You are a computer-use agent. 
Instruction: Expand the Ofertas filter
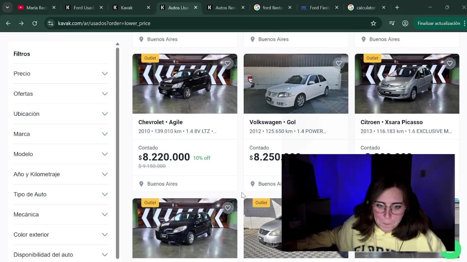pyautogui.click(x=61, y=94)
